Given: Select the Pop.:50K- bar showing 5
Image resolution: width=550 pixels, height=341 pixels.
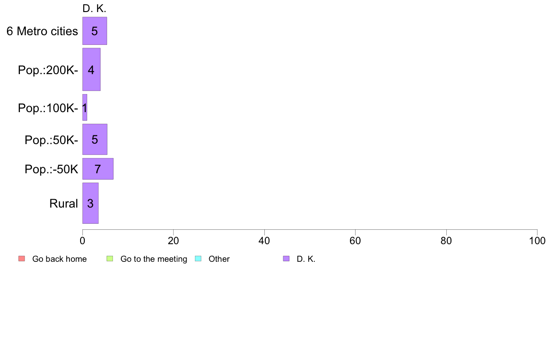Looking at the screenshot, I should 95,139.
